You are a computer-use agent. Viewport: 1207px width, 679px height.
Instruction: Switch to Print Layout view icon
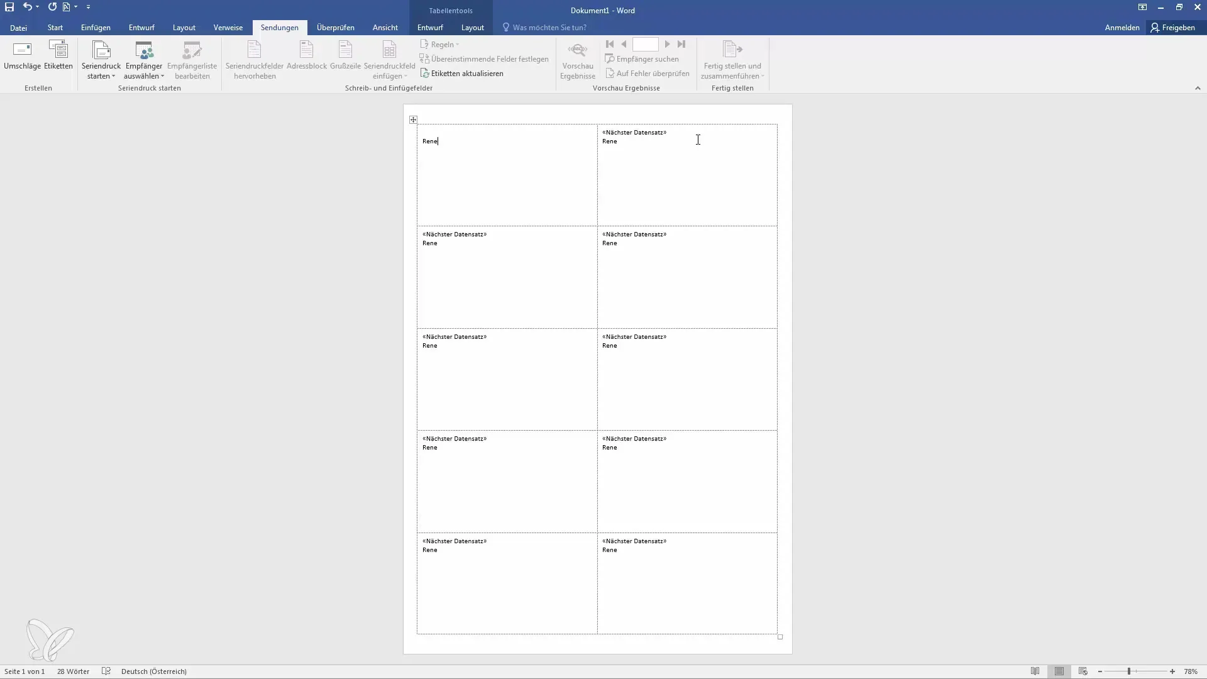[1059, 671]
